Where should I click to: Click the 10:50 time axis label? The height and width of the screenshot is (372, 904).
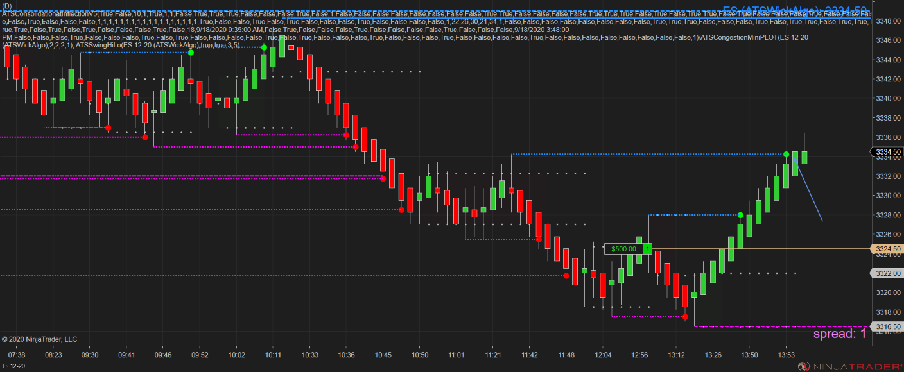(x=420, y=354)
